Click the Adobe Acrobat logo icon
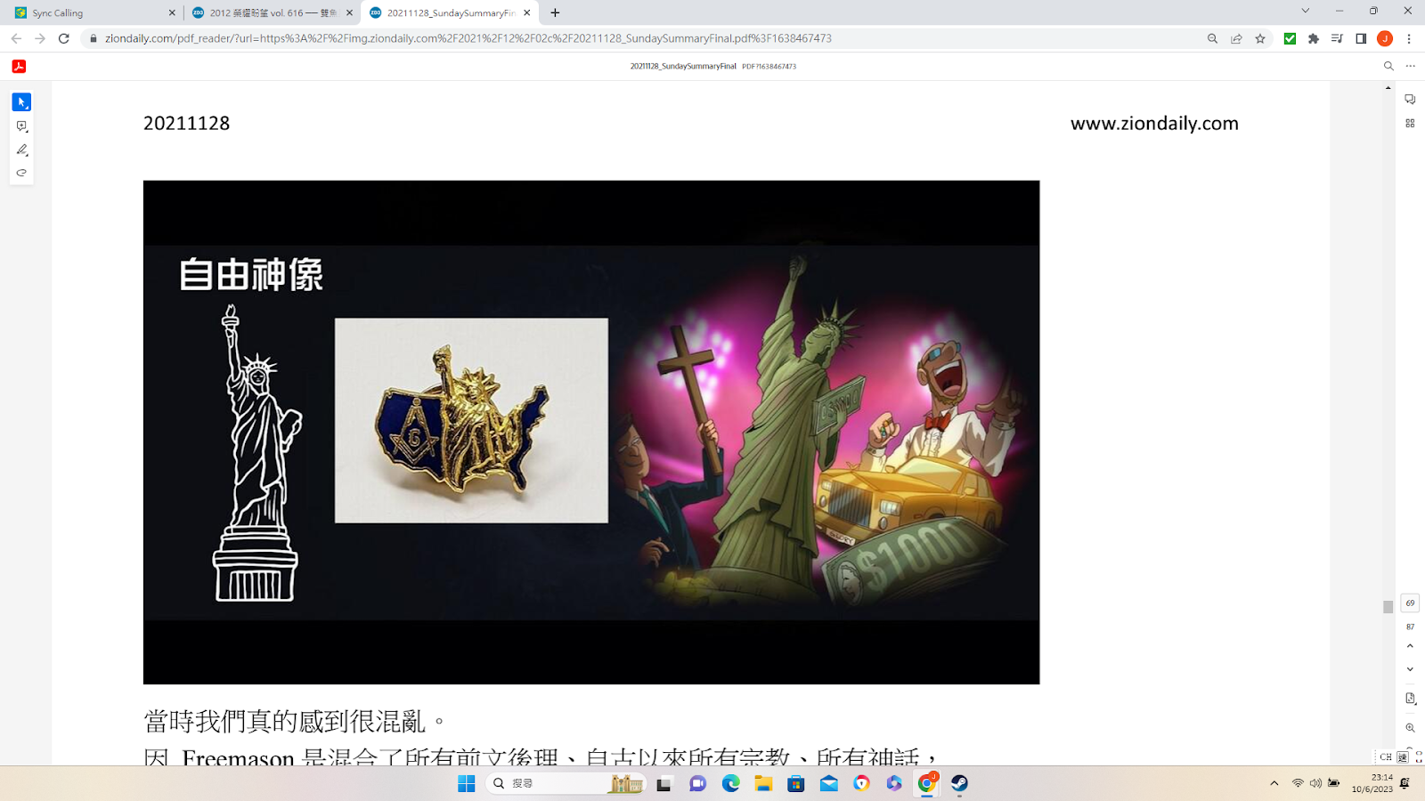The height and width of the screenshot is (801, 1425). tap(19, 66)
